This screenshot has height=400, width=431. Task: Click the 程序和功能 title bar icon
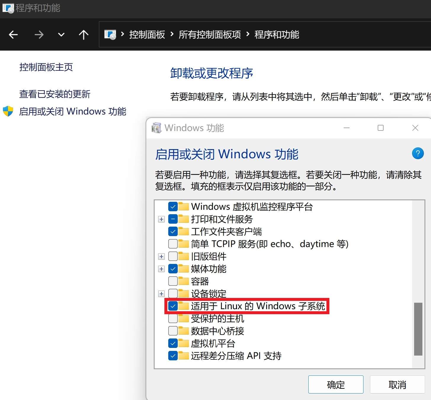click(7, 8)
